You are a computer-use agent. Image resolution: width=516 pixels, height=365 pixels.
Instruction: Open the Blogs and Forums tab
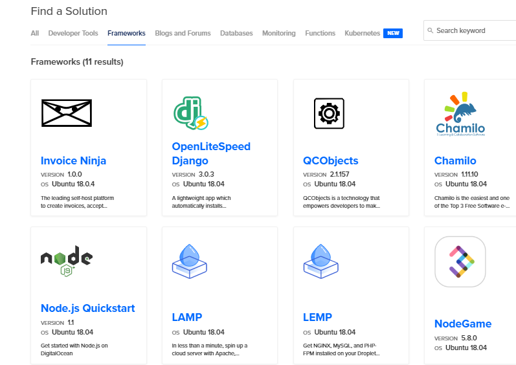[183, 33]
